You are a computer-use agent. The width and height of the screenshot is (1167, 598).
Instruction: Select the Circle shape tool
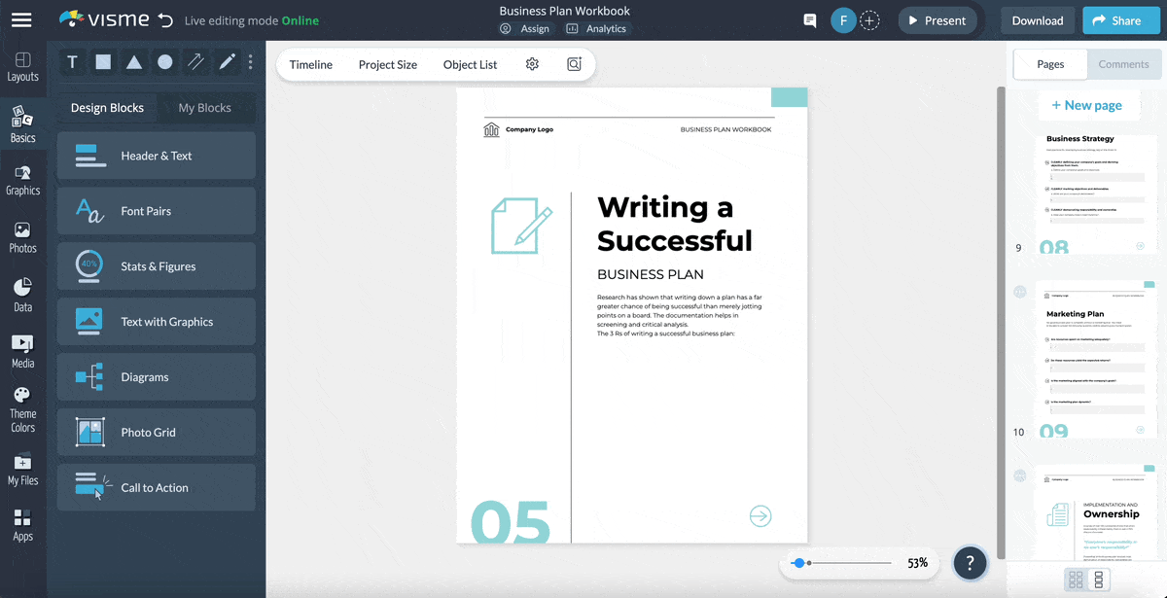click(165, 61)
